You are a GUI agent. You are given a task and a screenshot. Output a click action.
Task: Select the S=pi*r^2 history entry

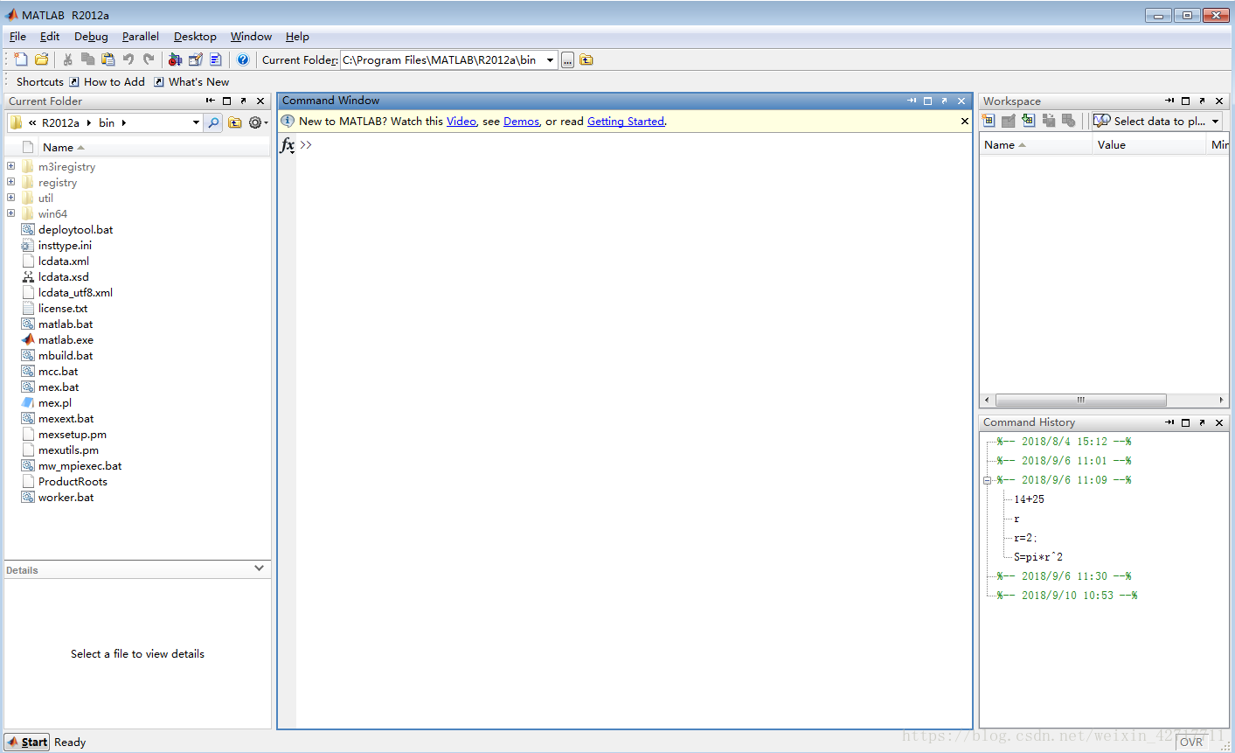(x=1038, y=557)
